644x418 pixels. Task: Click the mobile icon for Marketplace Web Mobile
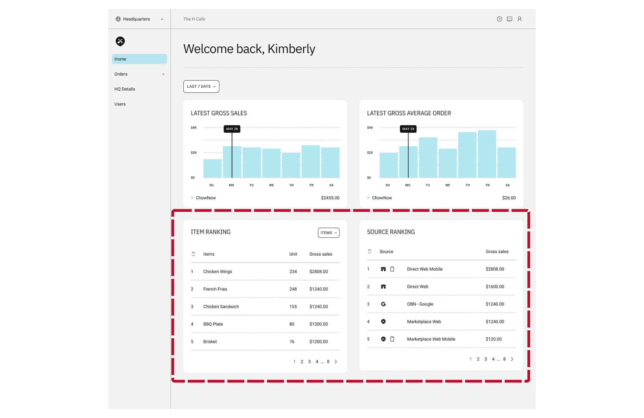pyautogui.click(x=392, y=339)
